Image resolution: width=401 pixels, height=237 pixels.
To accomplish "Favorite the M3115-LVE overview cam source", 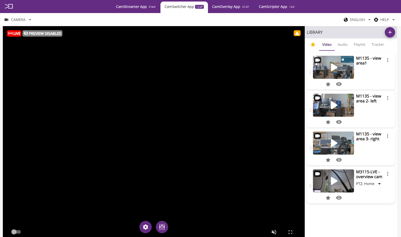I will click(328, 198).
